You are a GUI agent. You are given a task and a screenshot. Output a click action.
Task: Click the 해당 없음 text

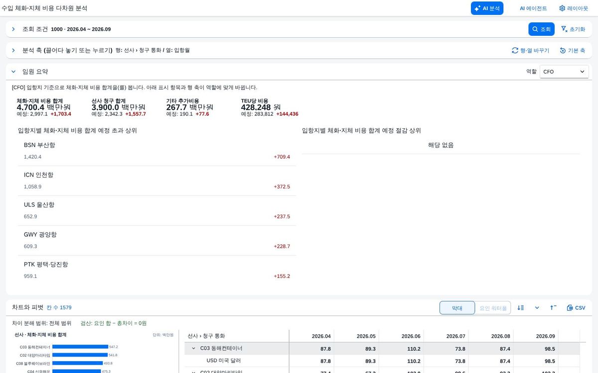(x=441, y=145)
